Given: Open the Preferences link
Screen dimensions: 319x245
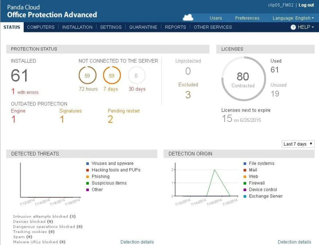Looking at the screenshot, I should pyautogui.click(x=247, y=18).
